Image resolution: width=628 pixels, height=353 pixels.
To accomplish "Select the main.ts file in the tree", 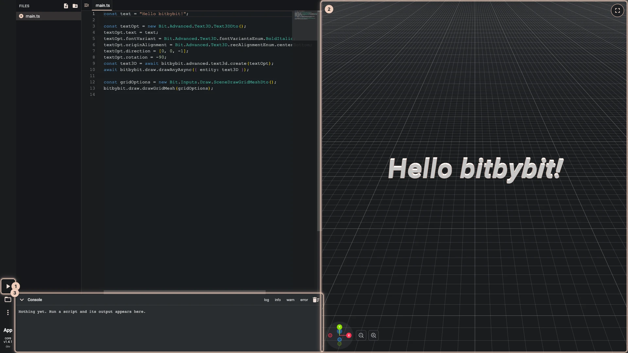I will point(48,16).
